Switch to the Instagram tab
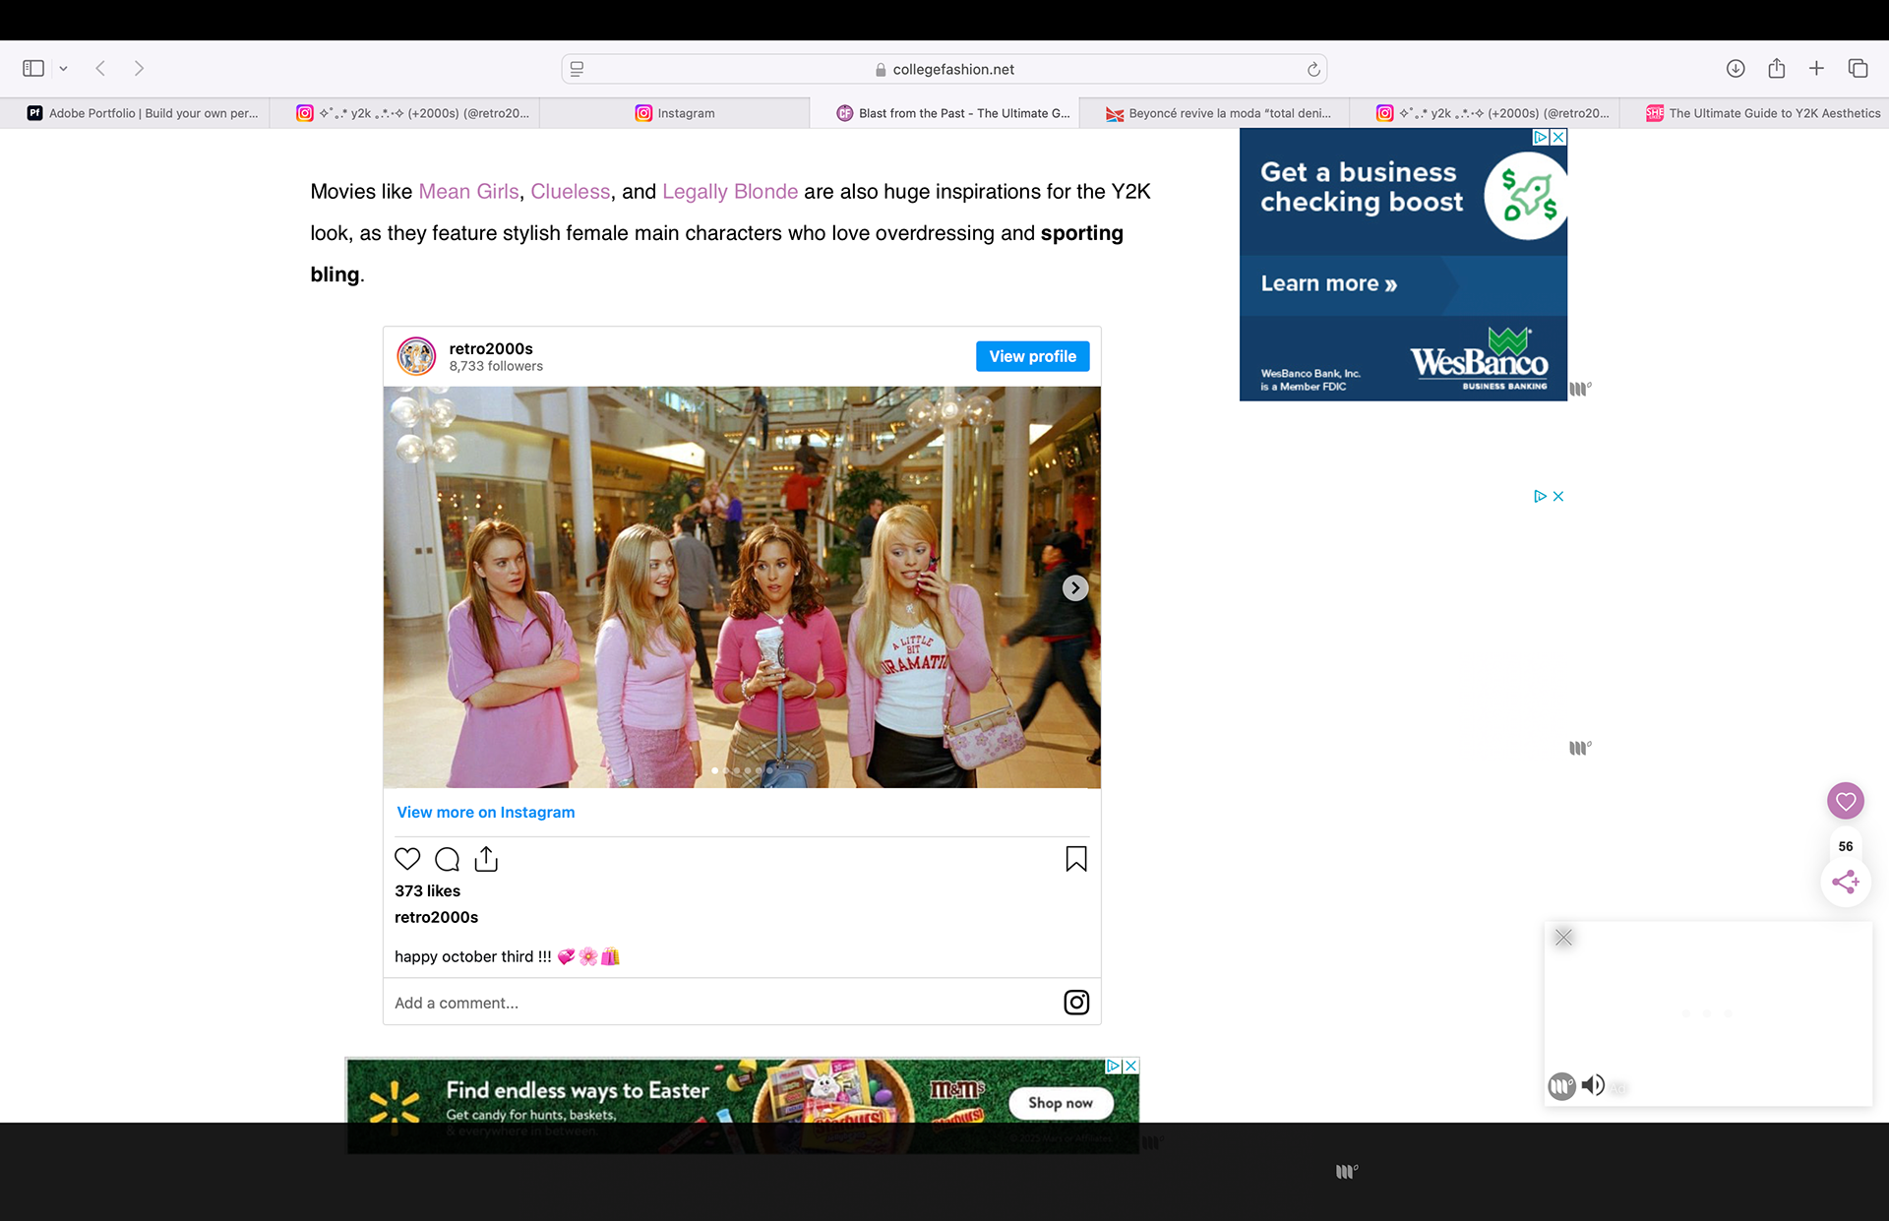 point(674,113)
